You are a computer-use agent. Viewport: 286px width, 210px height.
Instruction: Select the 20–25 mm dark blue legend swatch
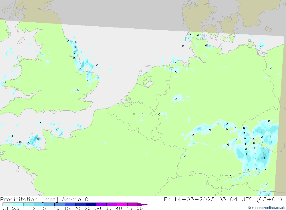tap(81, 204)
